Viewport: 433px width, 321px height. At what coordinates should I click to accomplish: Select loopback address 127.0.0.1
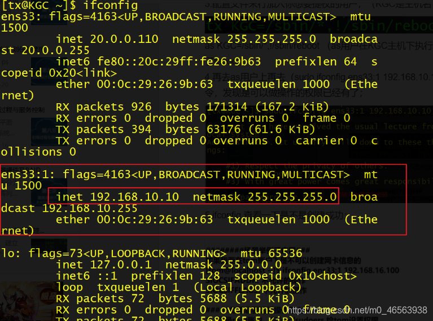point(121,265)
